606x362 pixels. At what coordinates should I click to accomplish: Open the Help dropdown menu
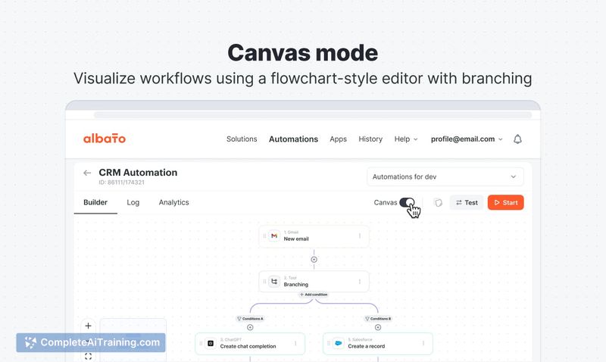(406, 139)
